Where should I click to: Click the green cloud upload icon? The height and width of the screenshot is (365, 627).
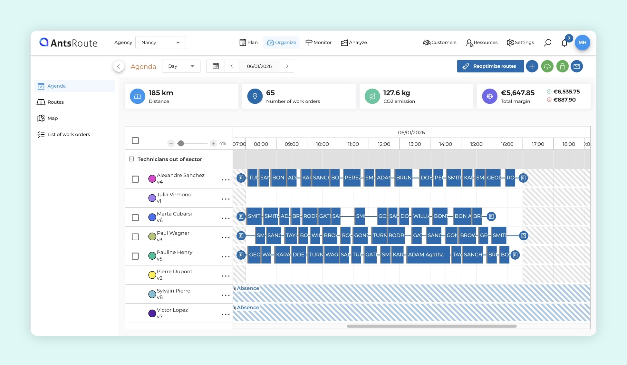[x=547, y=66]
